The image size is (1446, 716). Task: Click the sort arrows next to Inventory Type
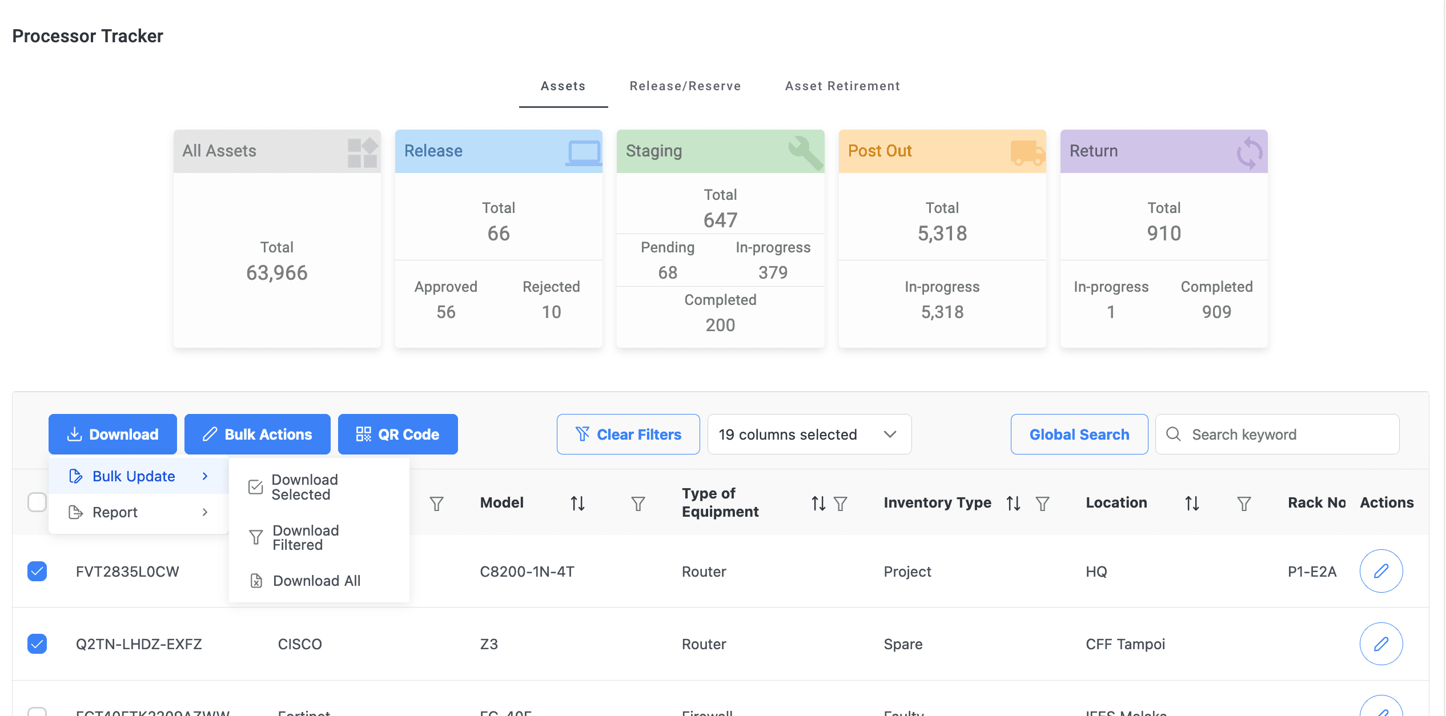[1013, 503]
